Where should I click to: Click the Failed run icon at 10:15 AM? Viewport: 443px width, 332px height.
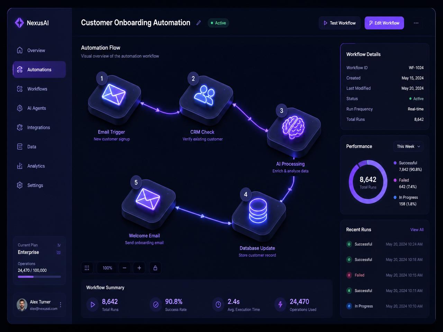(x=349, y=275)
